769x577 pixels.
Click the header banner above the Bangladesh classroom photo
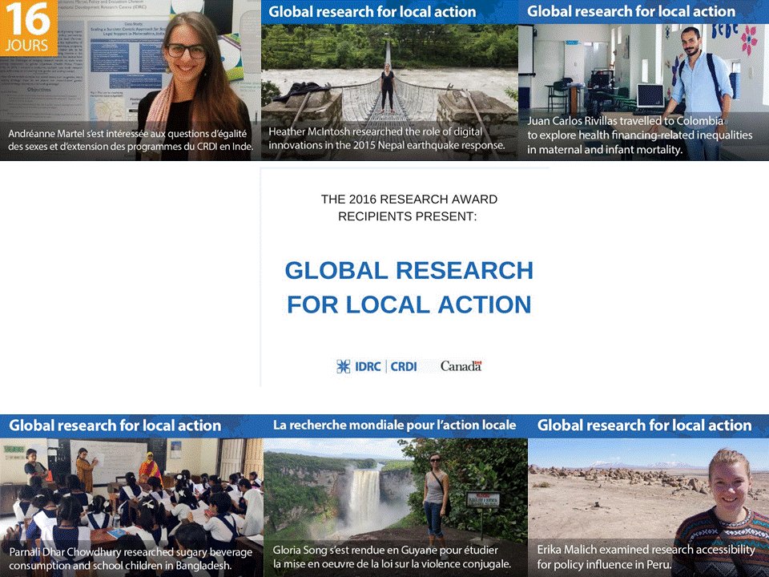click(x=132, y=426)
